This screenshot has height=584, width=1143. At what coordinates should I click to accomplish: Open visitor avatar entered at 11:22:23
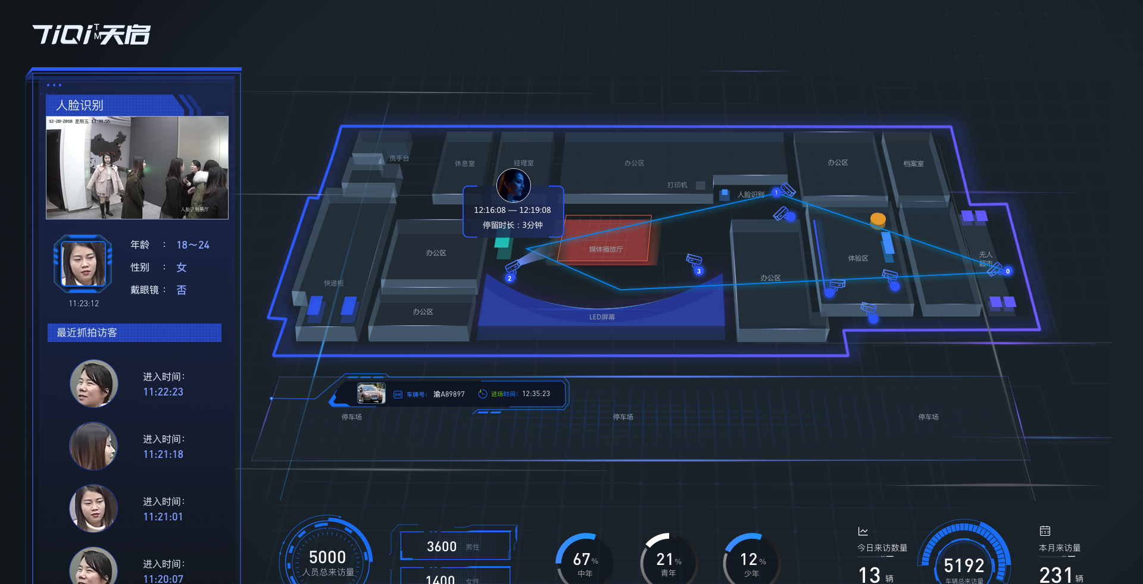(x=93, y=384)
